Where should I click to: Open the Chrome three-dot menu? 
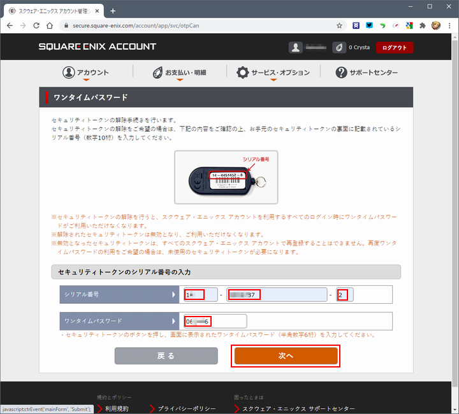[449, 25]
